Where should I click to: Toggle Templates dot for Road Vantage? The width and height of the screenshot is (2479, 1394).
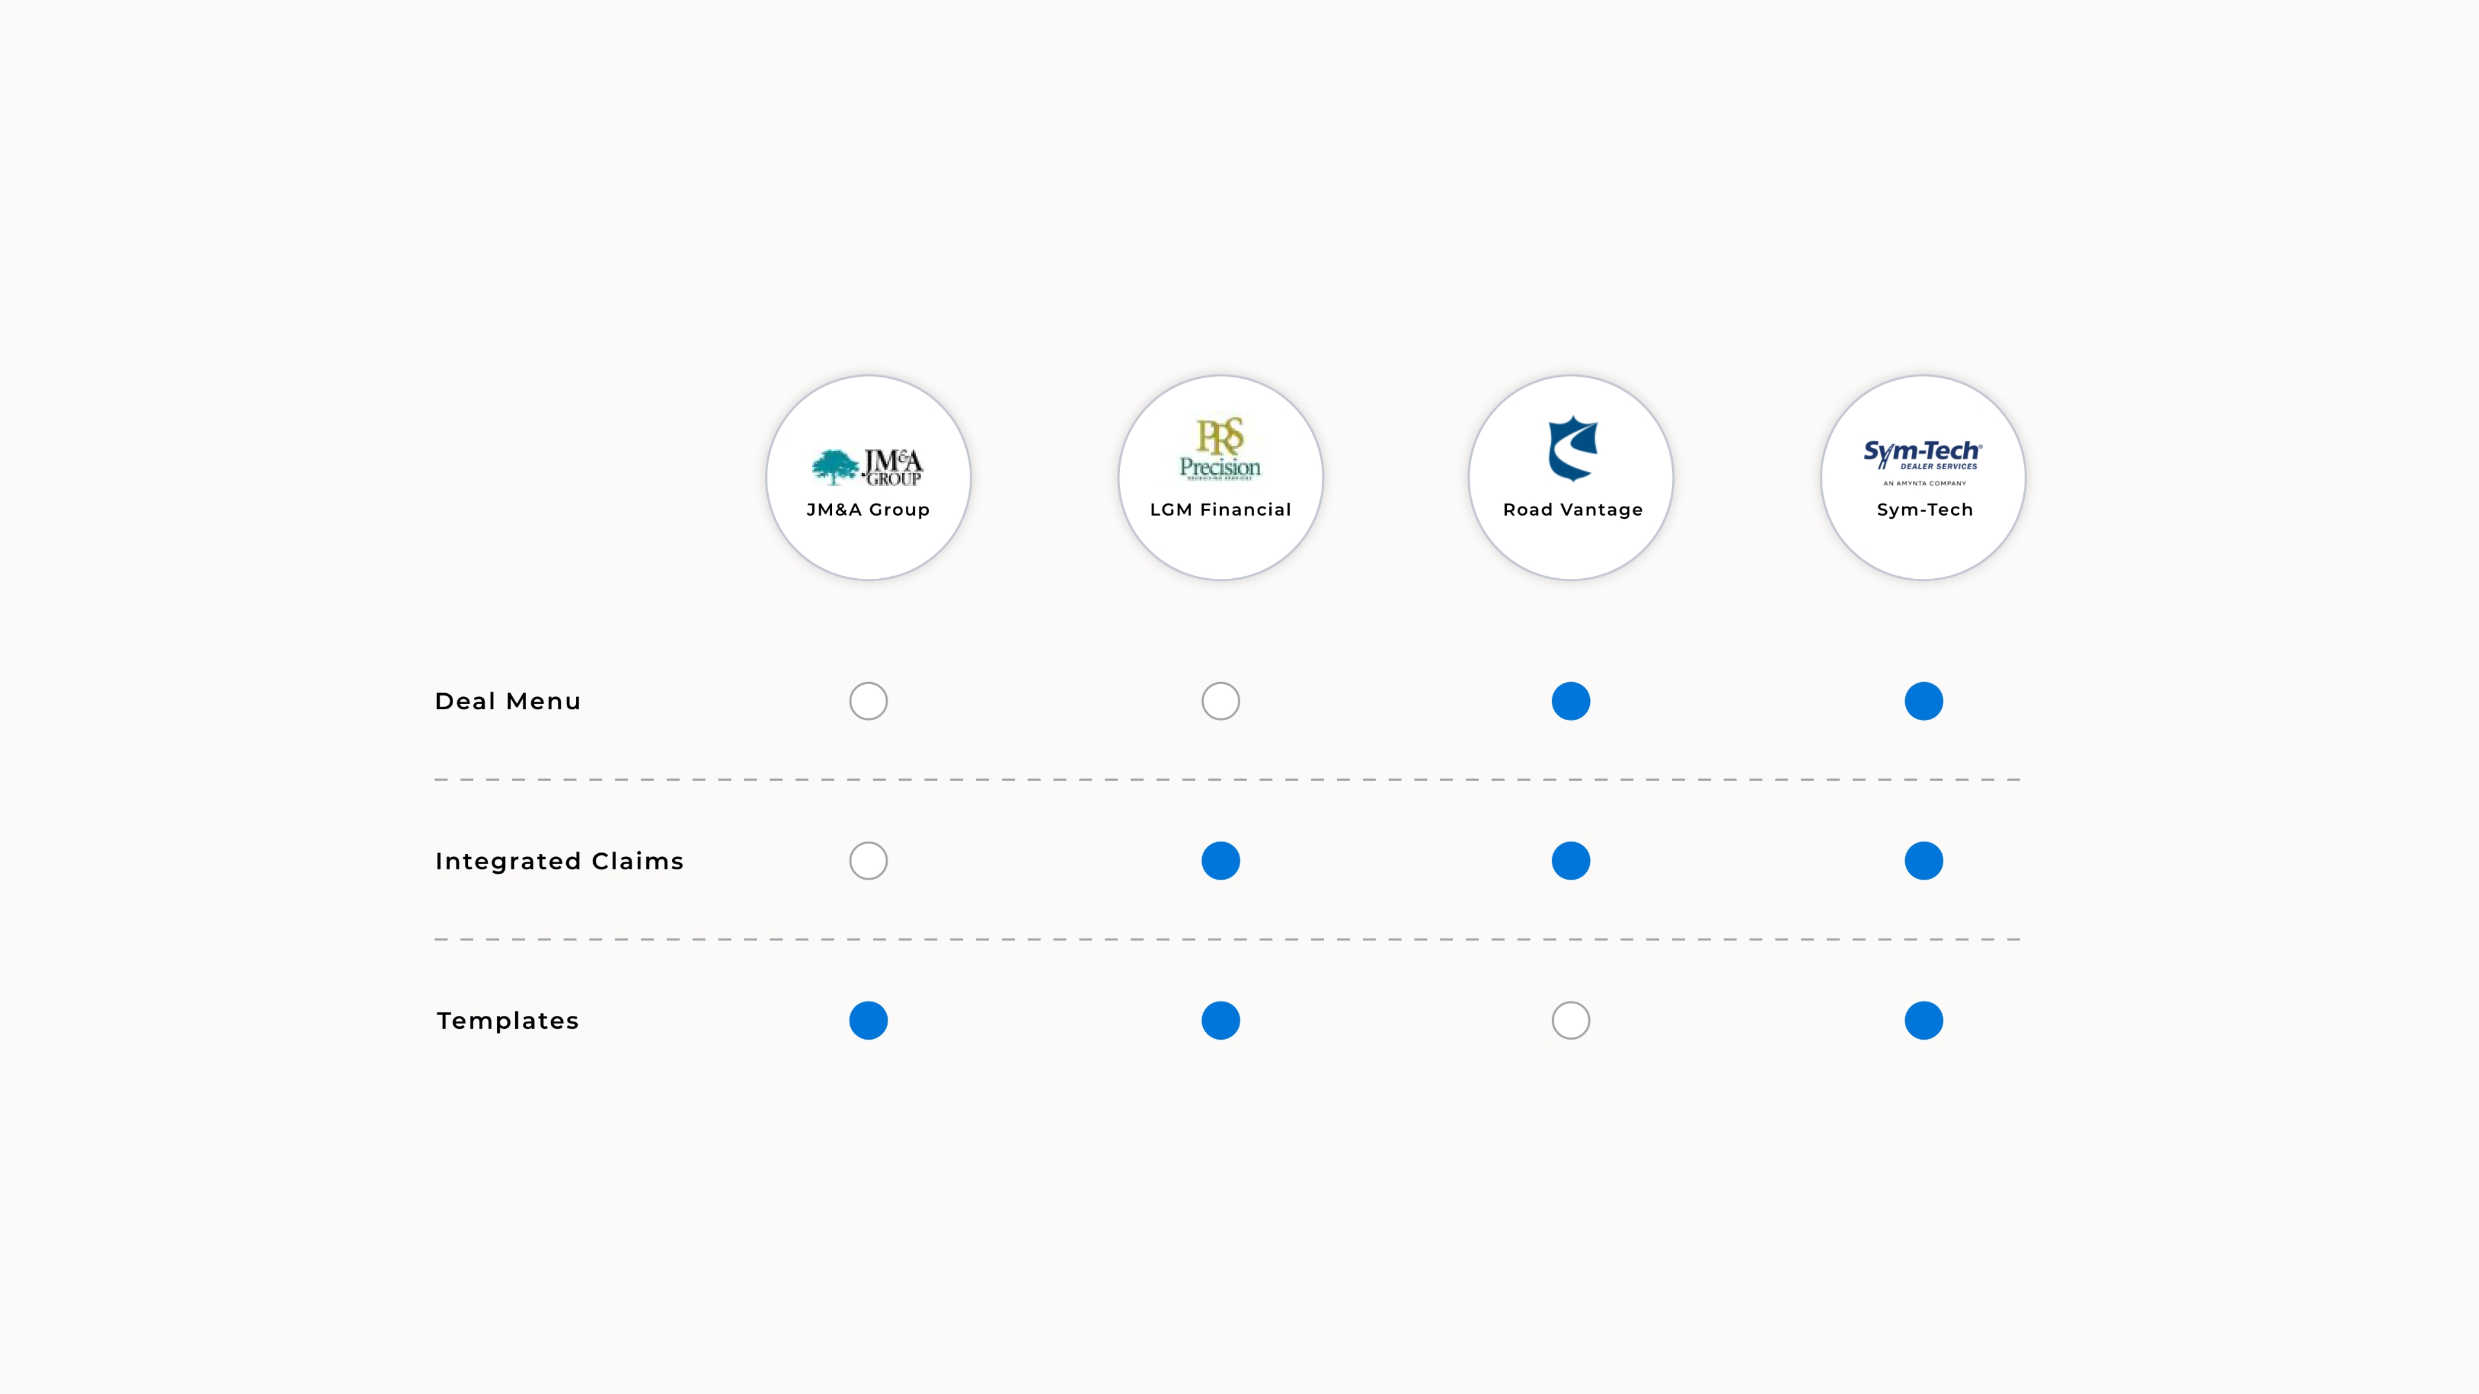(1571, 1021)
